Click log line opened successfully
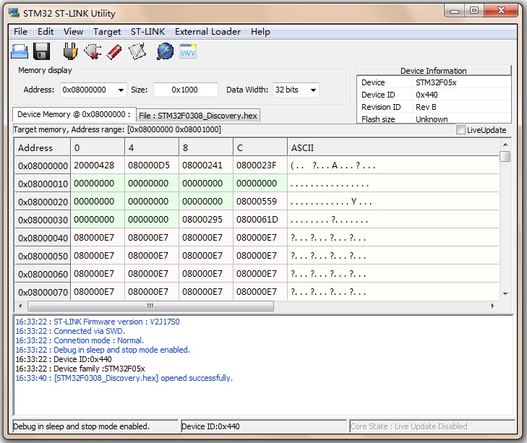 coord(124,378)
